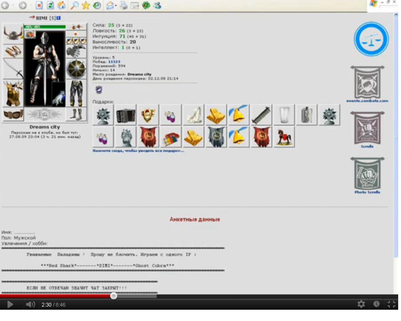This screenshot has height=321, width=401.
Task: Select the boots equipment slot
Action: click(x=76, y=114)
